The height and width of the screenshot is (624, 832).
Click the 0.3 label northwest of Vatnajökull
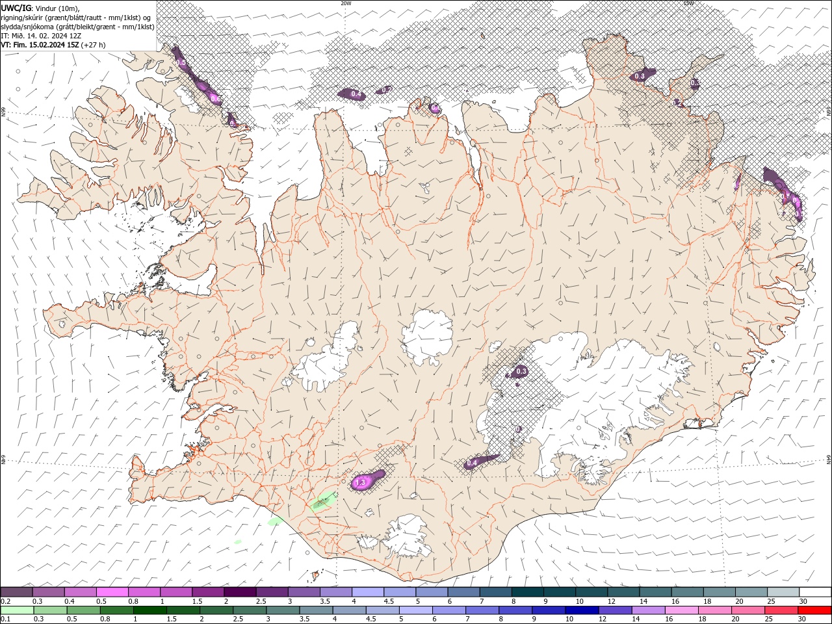521,372
